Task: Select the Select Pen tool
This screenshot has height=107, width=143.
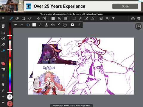Action: (x=86, y=18)
